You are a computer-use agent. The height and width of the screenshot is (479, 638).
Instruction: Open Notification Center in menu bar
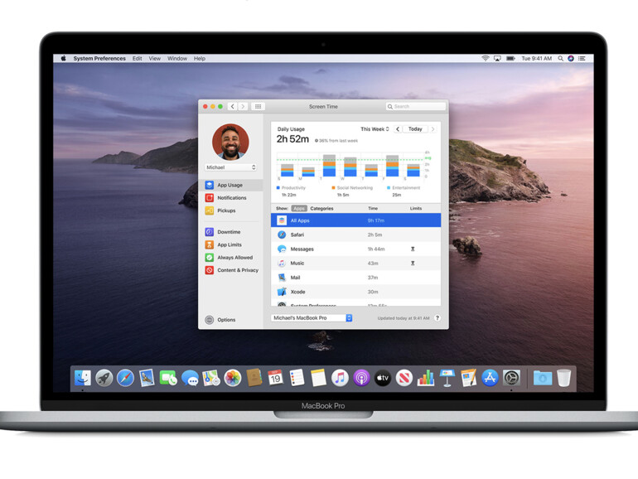point(582,59)
